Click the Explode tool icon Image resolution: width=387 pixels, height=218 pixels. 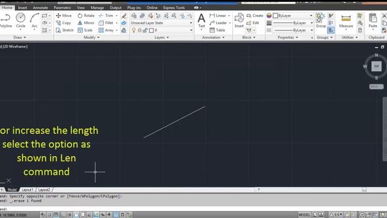point(124,23)
